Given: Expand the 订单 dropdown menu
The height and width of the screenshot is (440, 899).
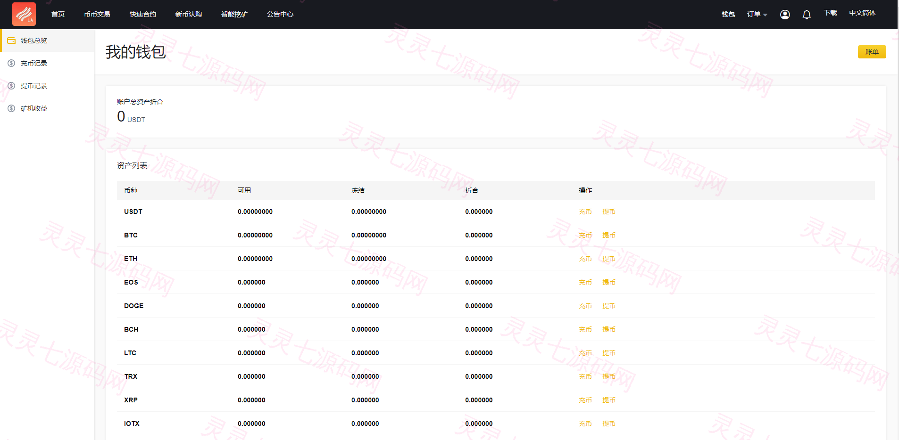Looking at the screenshot, I should click(x=757, y=15).
